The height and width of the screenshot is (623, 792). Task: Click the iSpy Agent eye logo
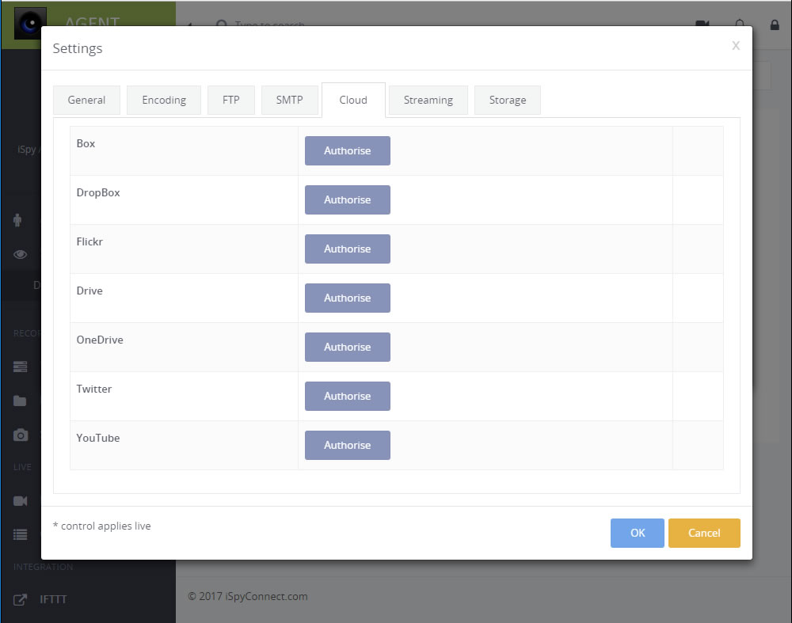click(30, 24)
